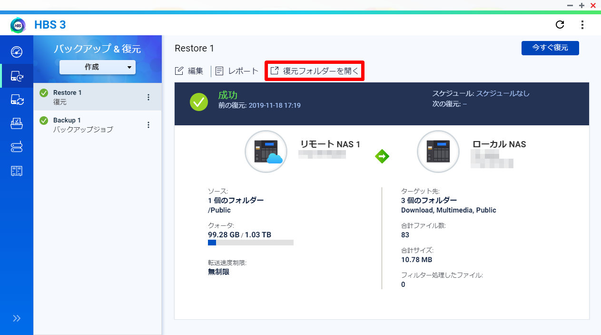This screenshot has width=601, height=335.
Task: Click the ローカル NAS device icon
Action: pos(438,152)
